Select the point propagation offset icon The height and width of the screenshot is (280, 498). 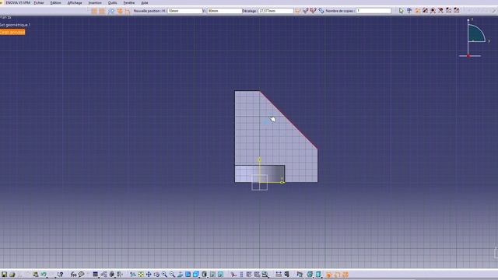click(313, 11)
